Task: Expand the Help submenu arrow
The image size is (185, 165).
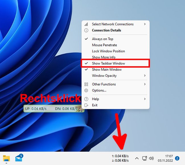Action: point(145,99)
